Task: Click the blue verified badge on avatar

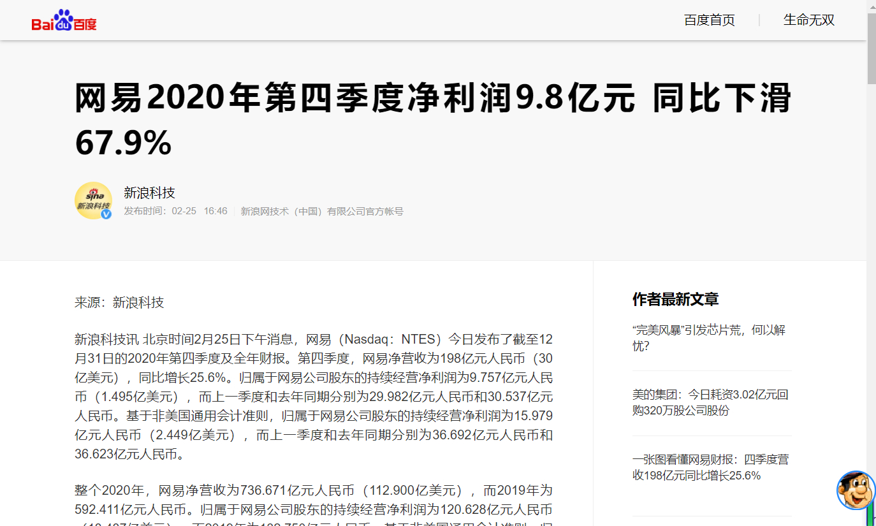Action: pyautogui.click(x=106, y=214)
